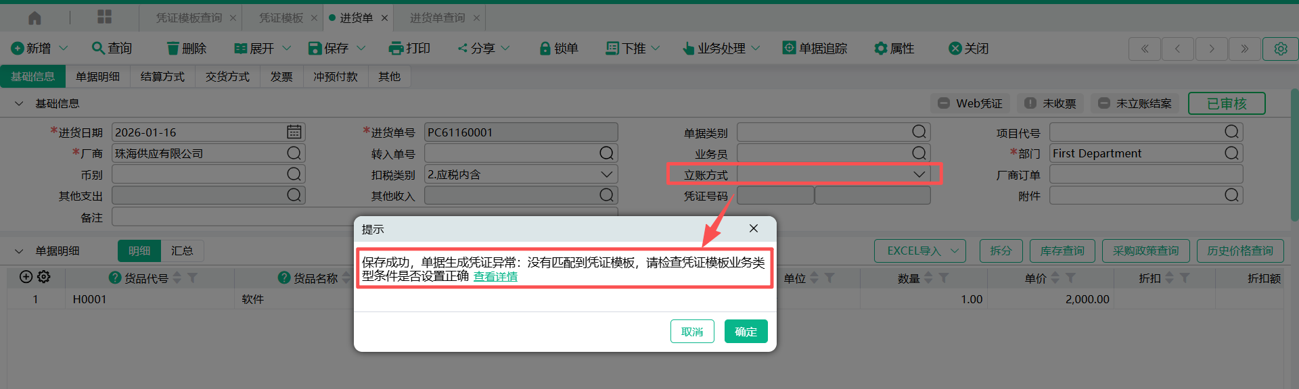Click the search icon in 厂商 field

coord(294,153)
